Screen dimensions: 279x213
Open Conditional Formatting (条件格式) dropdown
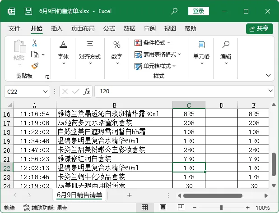pyautogui.click(x=153, y=43)
